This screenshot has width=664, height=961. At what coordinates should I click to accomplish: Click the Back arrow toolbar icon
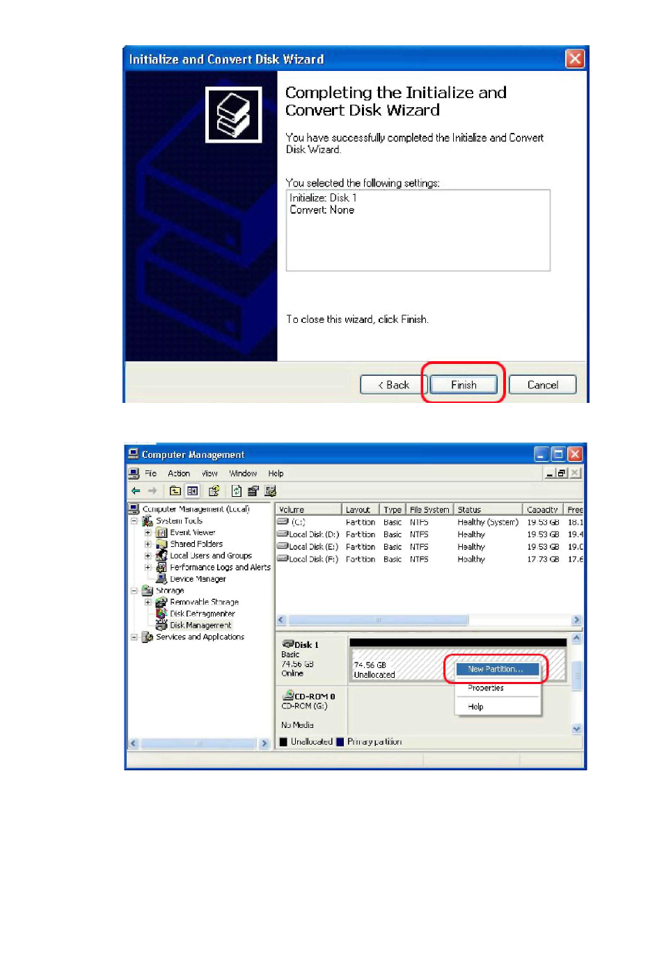136,491
